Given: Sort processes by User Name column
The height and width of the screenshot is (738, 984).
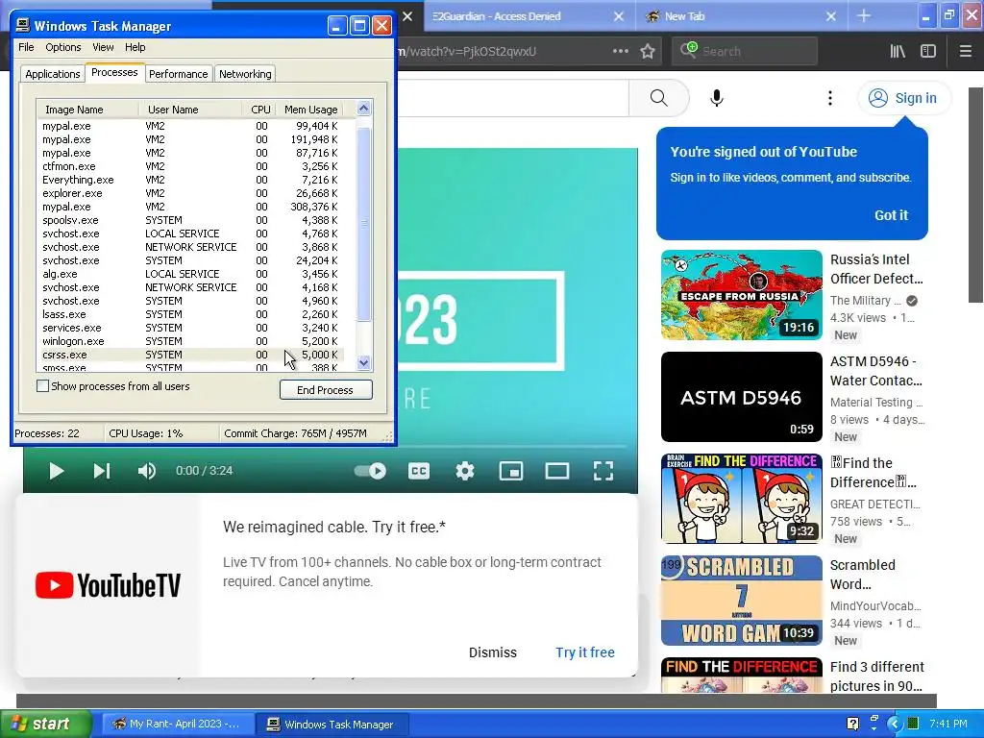Looking at the screenshot, I should [190, 110].
